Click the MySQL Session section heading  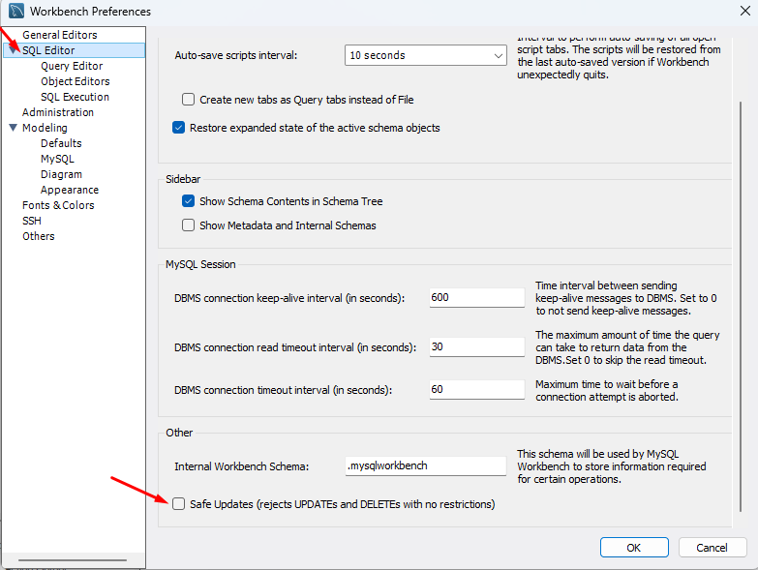pos(200,264)
